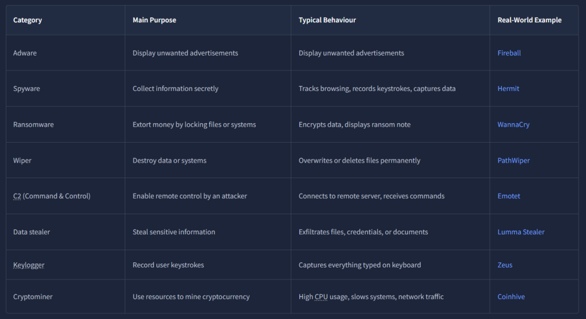
Task: Click the underlined CPU abbreviation
Action: click(x=322, y=297)
